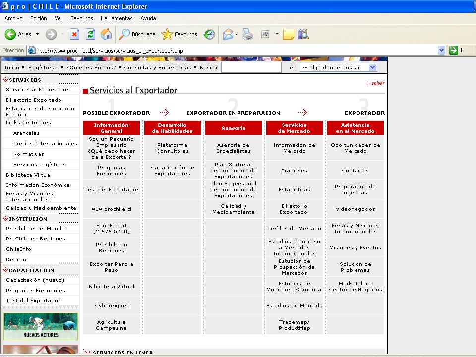The image size is (476, 357).
Task: Open Perfiles de Mercado
Action: 294,228
